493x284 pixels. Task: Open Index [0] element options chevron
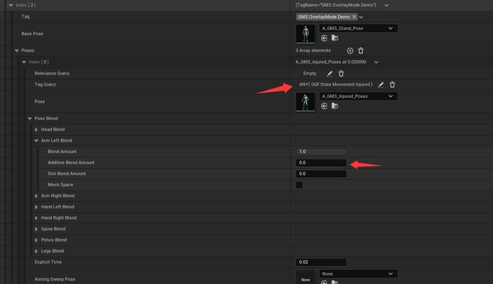click(376, 62)
